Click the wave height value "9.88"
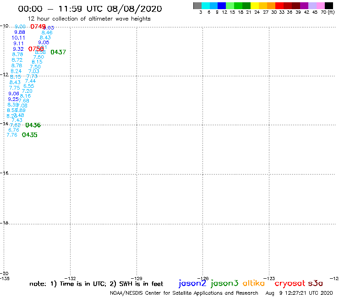 (20, 32)
